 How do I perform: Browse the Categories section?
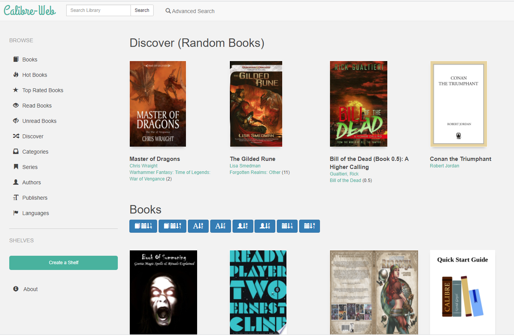[35, 152]
